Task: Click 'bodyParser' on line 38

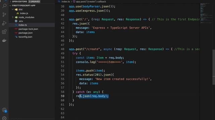Action: tap(91, 6)
